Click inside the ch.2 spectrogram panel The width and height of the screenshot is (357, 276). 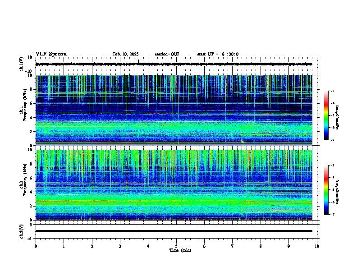[174, 185]
